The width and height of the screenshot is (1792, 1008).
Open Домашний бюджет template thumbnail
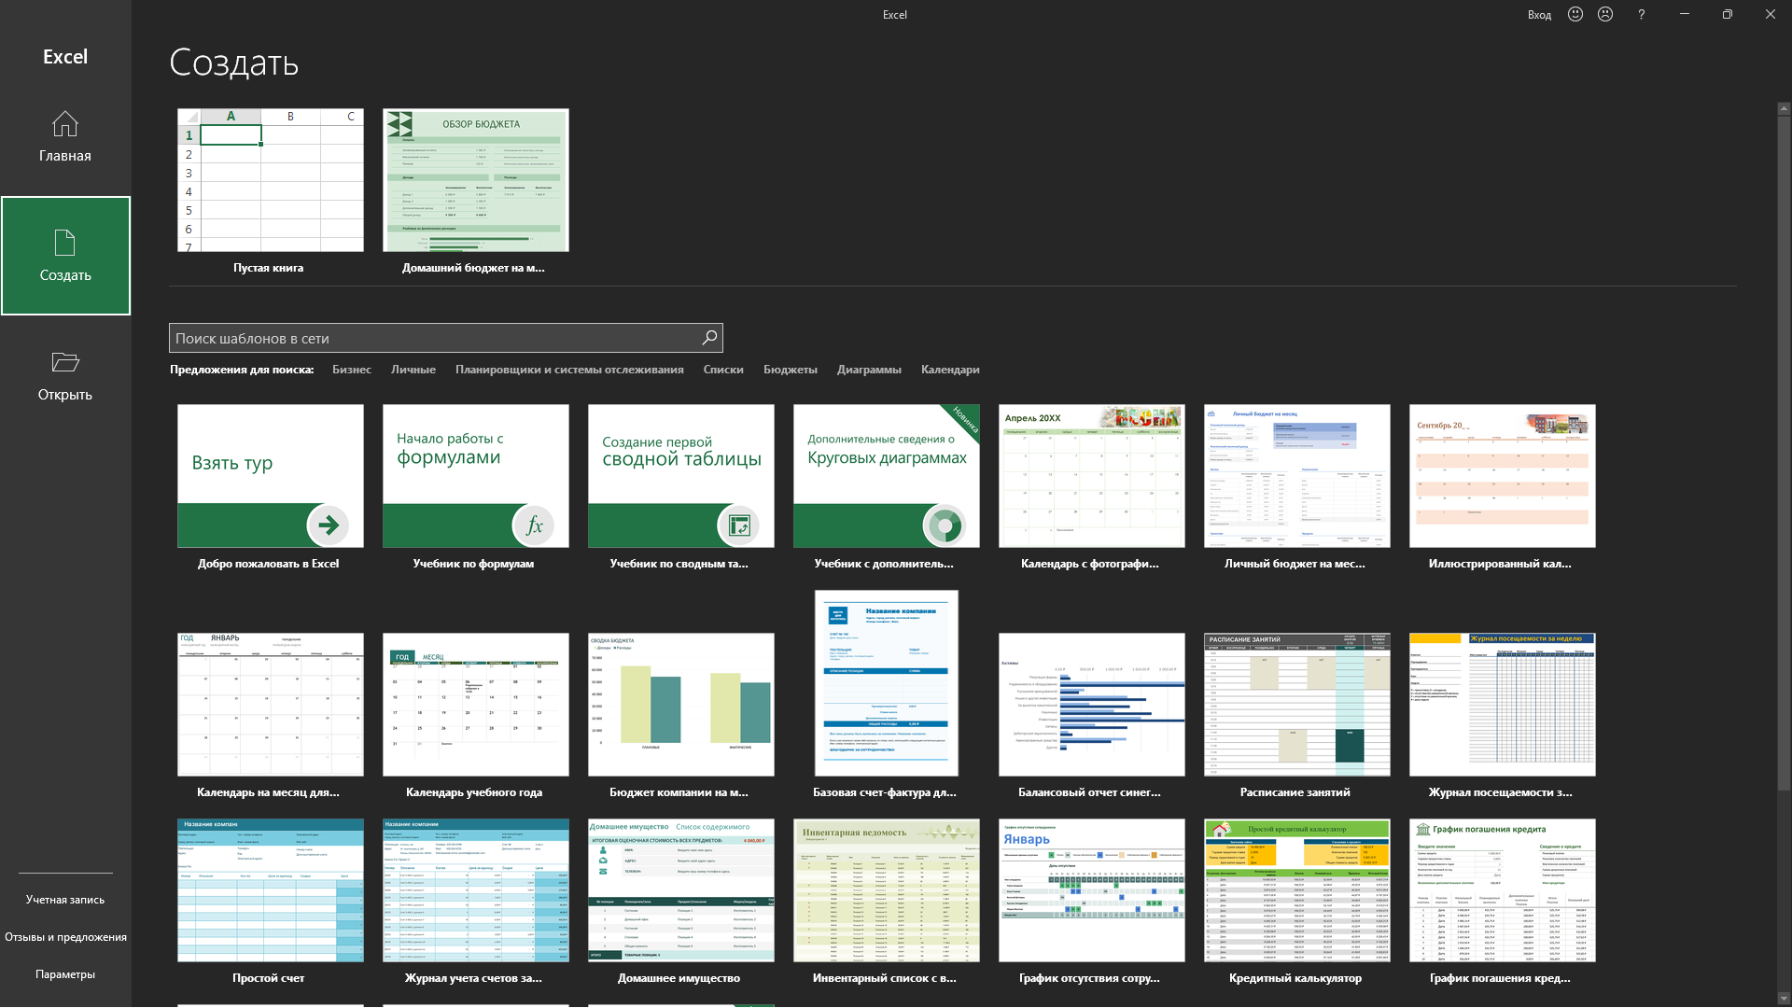[x=476, y=180]
